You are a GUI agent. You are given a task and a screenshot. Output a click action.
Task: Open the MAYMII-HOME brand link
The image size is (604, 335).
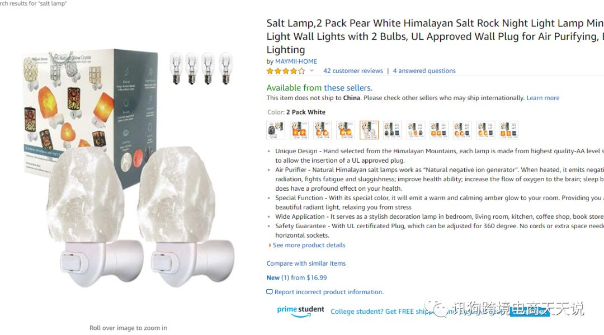coord(296,61)
